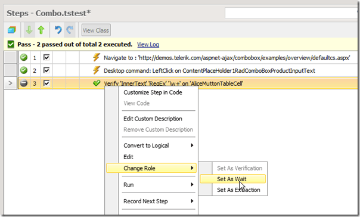Click step 1 green pass status icon
The image size is (360, 217).
tap(24, 57)
